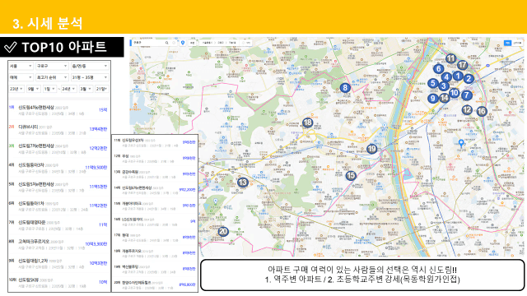527x296 pixels.
Task: Open the 9월 start month dropdown
Action: tap(34, 89)
